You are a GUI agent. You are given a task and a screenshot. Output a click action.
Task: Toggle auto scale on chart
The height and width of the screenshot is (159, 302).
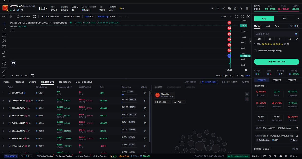coord(248,75)
